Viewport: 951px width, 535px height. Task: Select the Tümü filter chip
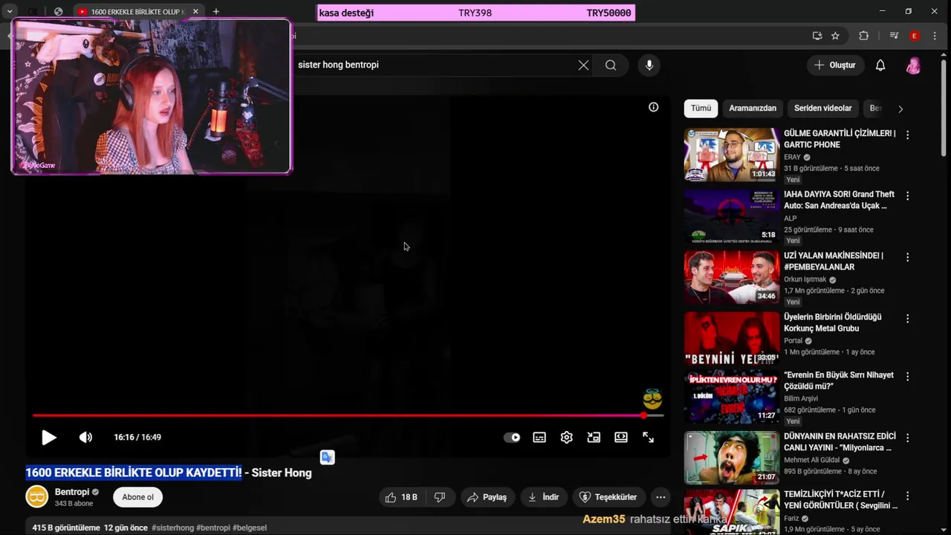[x=701, y=108]
